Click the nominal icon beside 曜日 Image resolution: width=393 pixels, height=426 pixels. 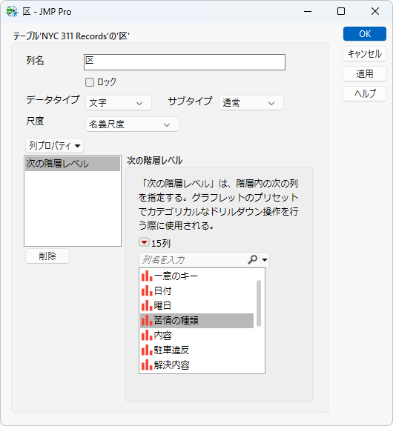point(147,306)
